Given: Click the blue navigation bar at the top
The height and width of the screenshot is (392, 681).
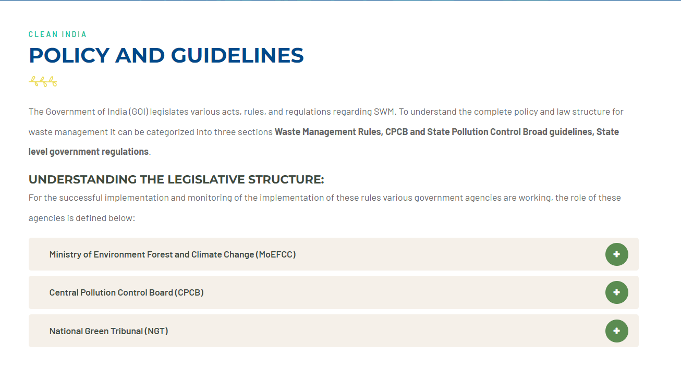Looking at the screenshot, I should [x=340, y=3].
